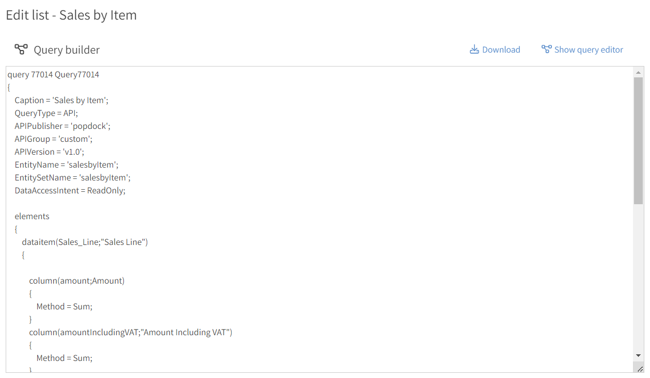Image resolution: width=650 pixels, height=378 pixels.
Task: Click the Download link text
Action: click(x=501, y=50)
